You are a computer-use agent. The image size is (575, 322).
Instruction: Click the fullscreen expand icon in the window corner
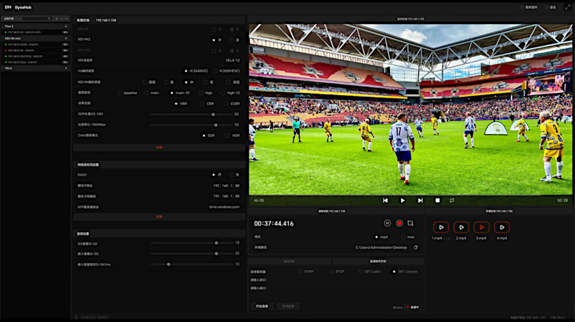pyautogui.click(x=568, y=7)
